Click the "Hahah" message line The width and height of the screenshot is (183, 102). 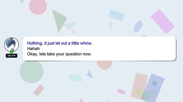pos(33,48)
